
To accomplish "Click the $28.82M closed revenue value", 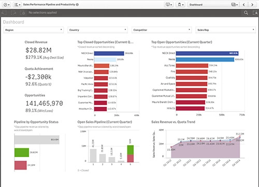I will click(38, 50).
